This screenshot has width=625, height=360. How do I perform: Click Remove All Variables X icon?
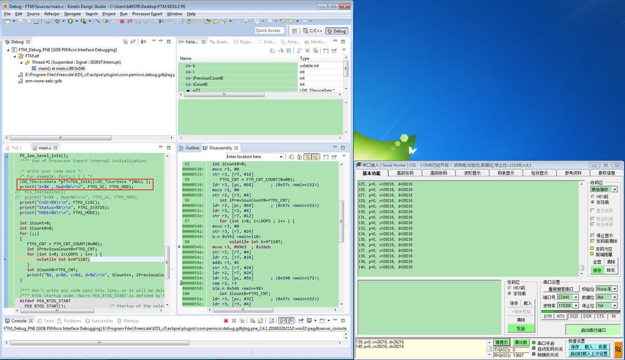315,51
